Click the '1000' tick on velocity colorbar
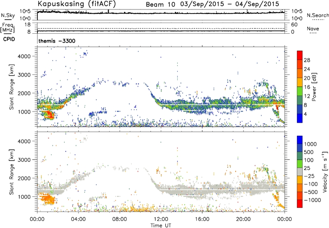This screenshot has height=228, width=329. 310,144
